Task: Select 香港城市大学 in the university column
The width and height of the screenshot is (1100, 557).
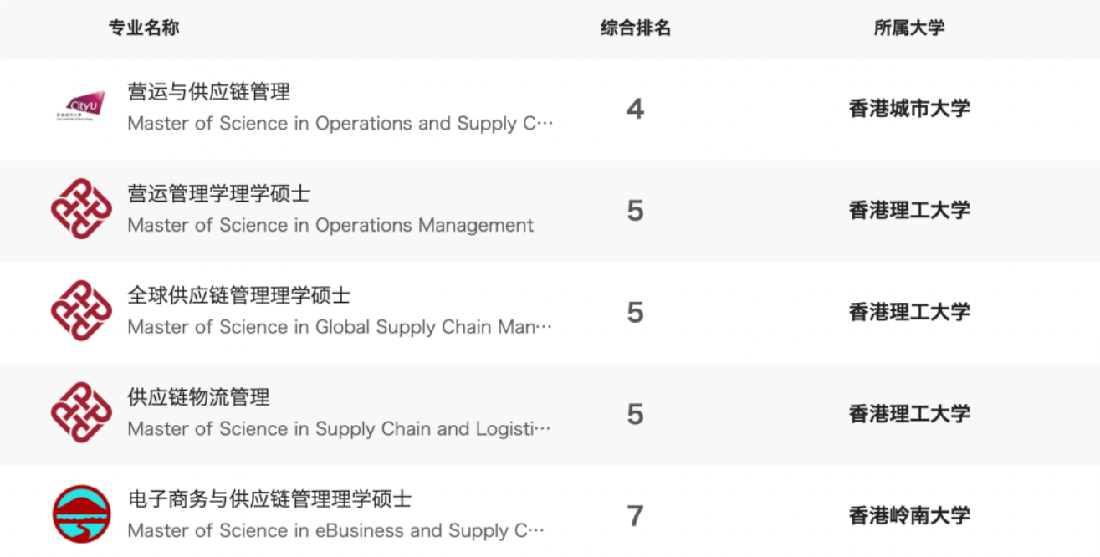Action: point(909,109)
